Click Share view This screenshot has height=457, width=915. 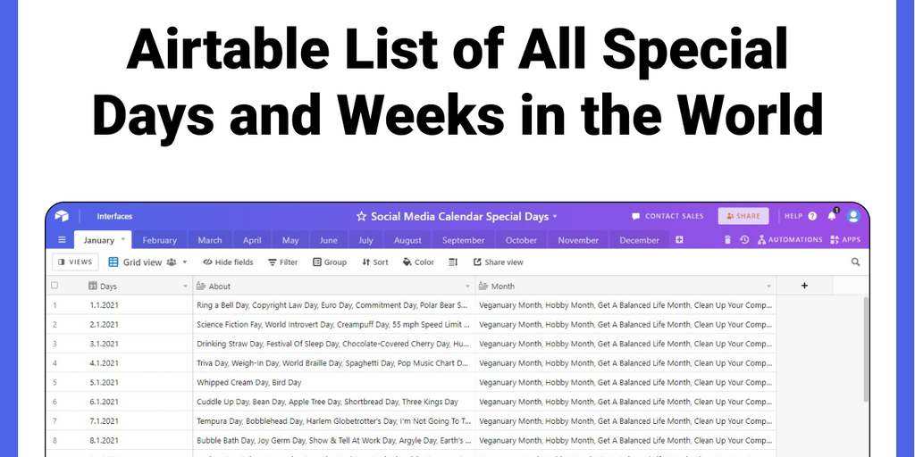(499, 262)
